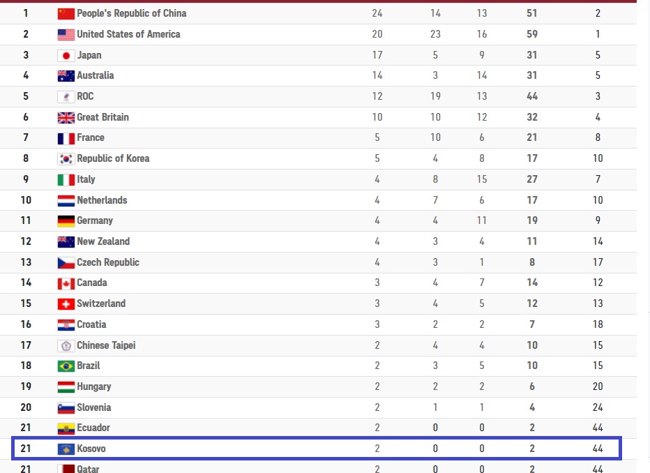Open the Ecuador country link
This screenshot has height=473, width=650.
pos(93,428)
